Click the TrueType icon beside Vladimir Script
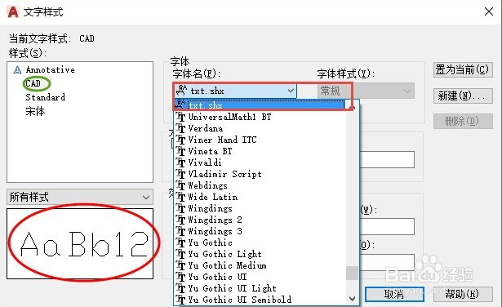Viewport: 502px width, 307px height. [x=181, y=174]
